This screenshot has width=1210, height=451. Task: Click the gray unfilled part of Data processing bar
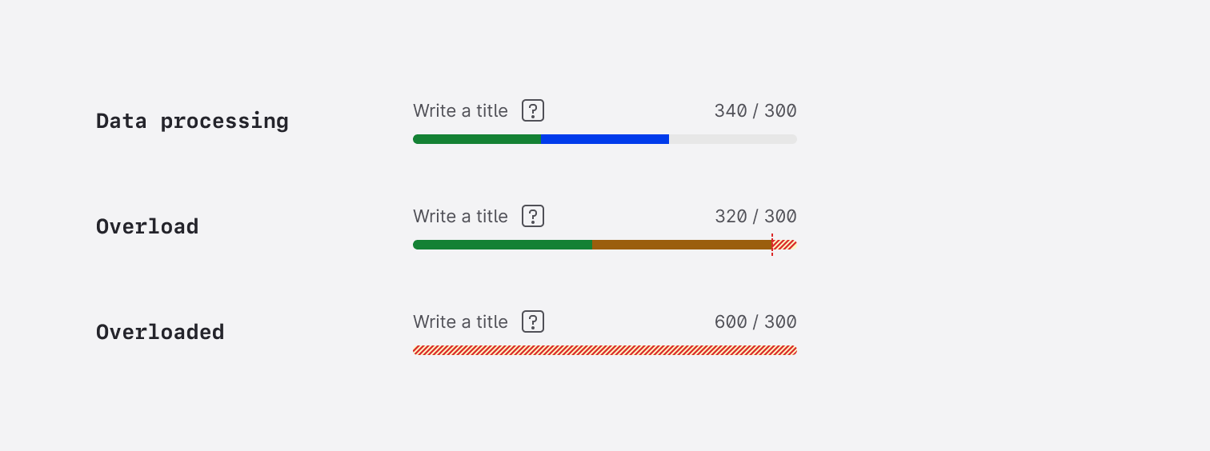point(732,139)
